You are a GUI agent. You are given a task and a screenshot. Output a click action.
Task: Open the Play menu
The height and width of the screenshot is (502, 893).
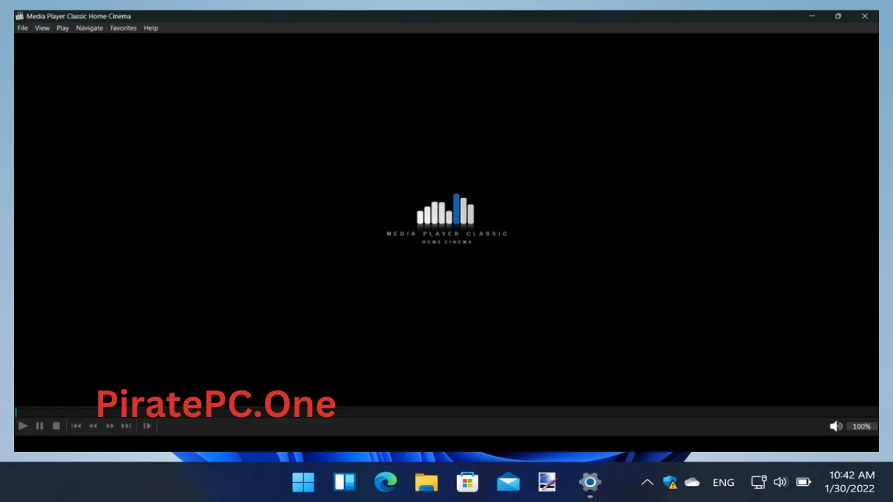coord(63,28)
